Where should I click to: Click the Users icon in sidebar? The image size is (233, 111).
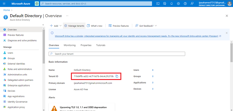5,53
